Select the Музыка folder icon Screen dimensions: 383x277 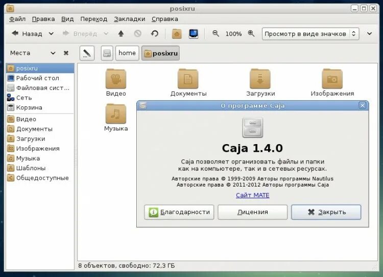(x=116, y=113)
